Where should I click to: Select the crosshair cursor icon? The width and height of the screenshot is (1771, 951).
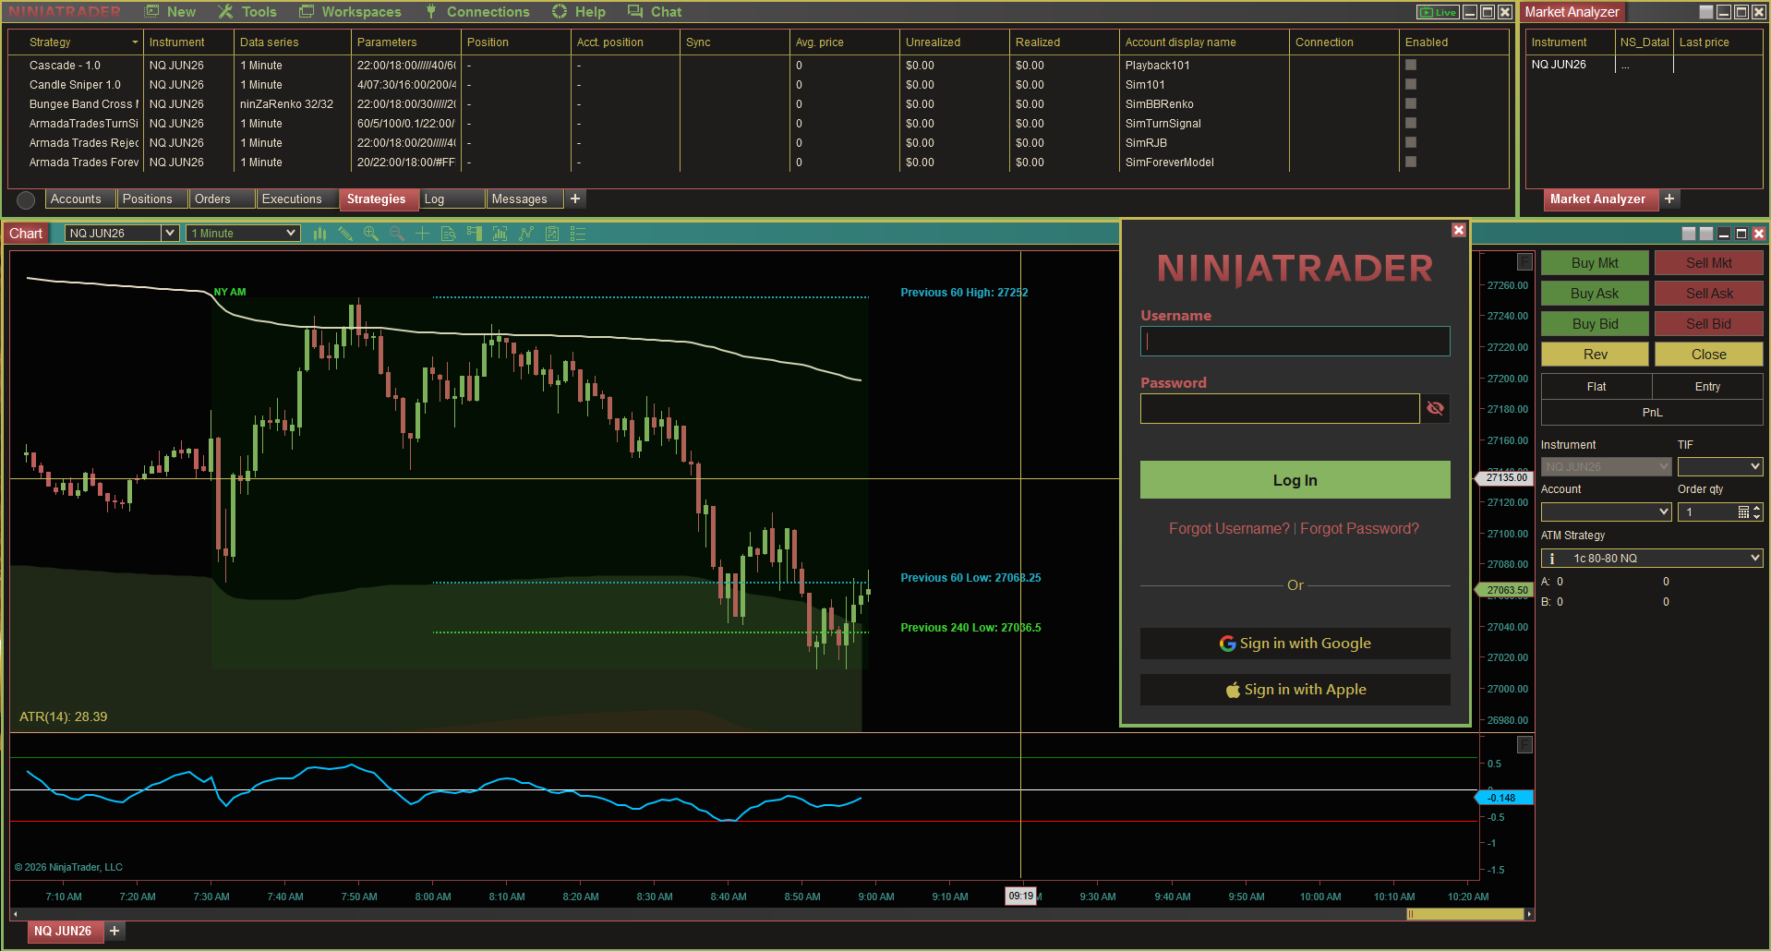point(422,234)
